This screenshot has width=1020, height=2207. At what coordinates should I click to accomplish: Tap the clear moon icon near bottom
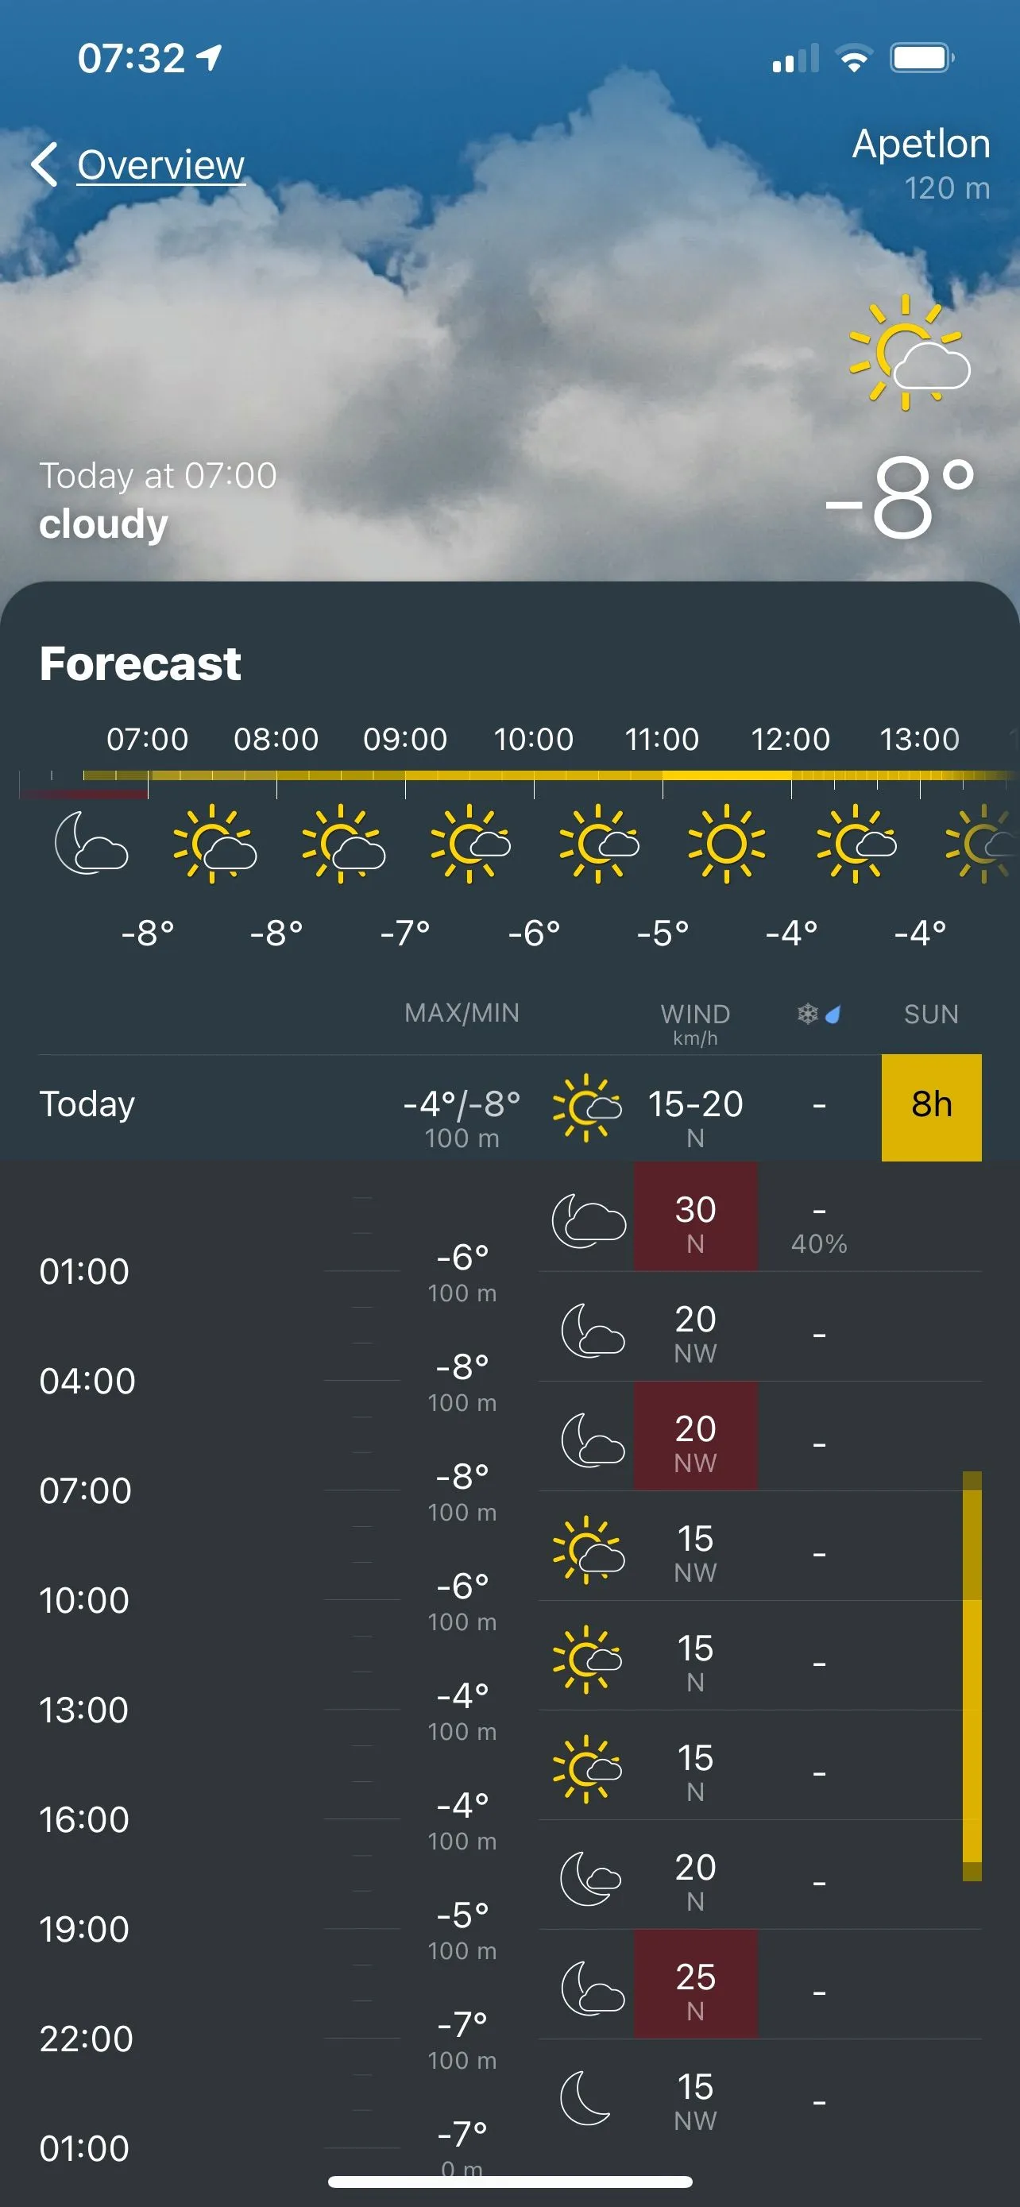[585, 2097]
